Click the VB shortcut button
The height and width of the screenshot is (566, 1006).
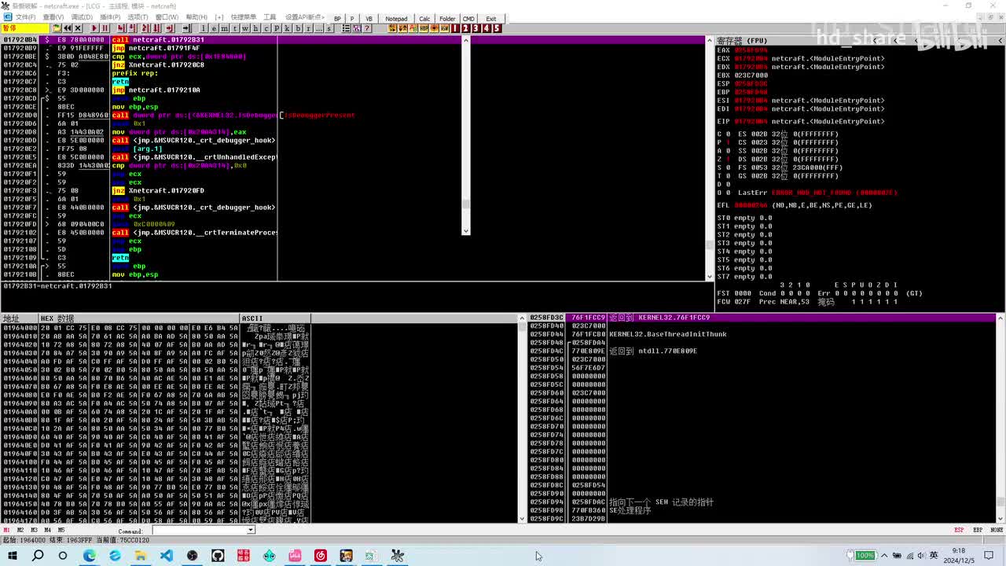point(369,18)
